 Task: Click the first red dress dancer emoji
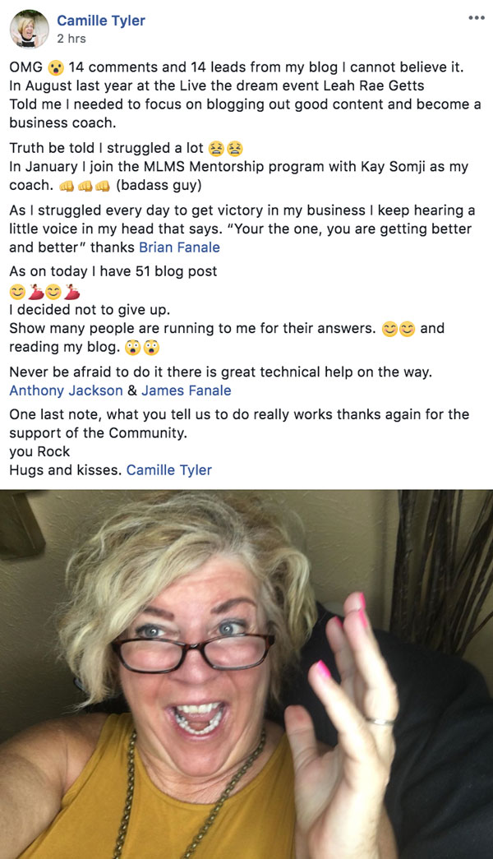click(35, 292)
